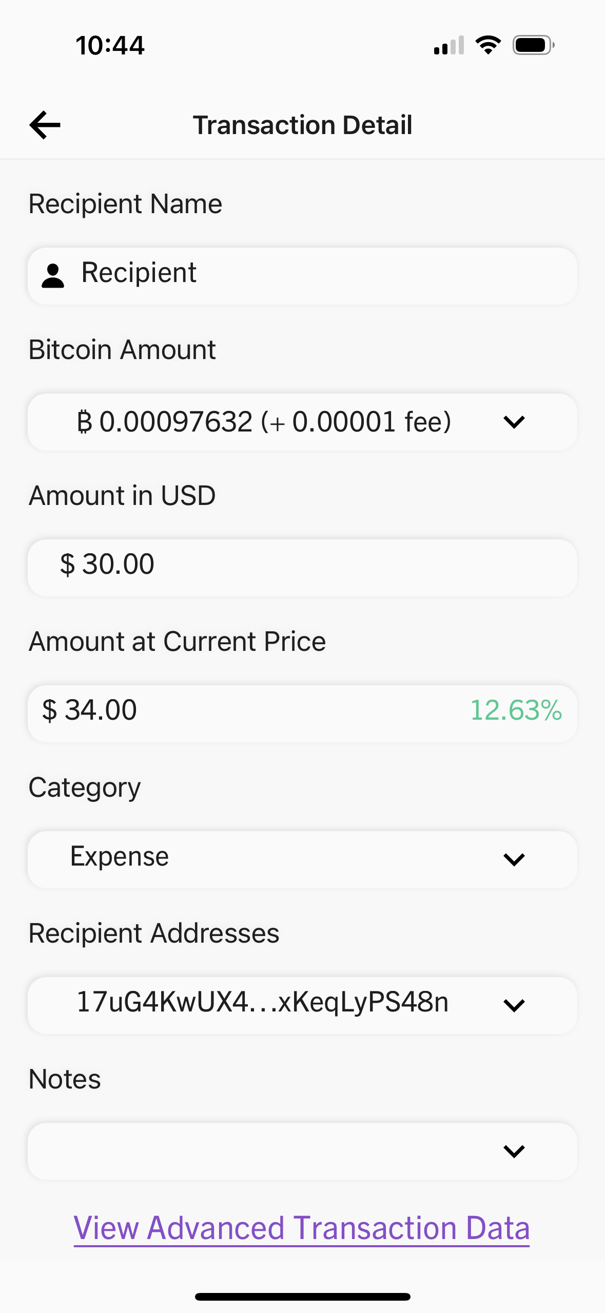605x1313 pixels.
Task: Select the Expense category value
Action: [x=120, y=856]
